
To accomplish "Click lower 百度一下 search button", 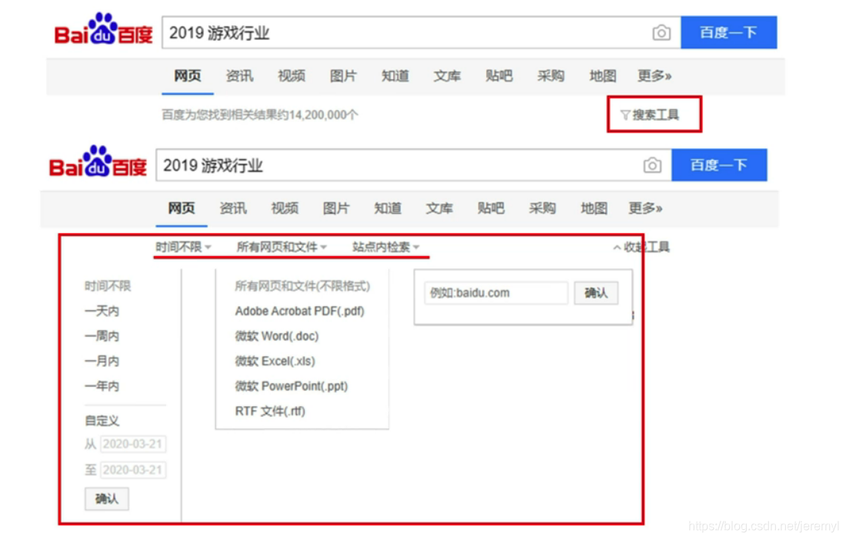I will [x=718, y=165].
